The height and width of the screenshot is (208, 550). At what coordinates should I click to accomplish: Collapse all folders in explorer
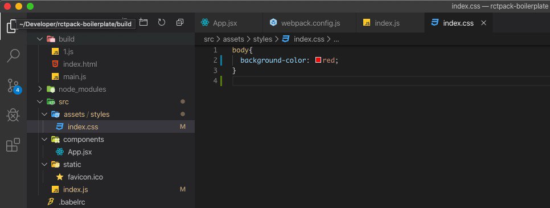pyautogui.click(x=179, y=22)
